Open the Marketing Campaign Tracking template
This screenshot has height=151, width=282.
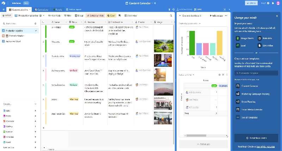(x=253, y=94)
